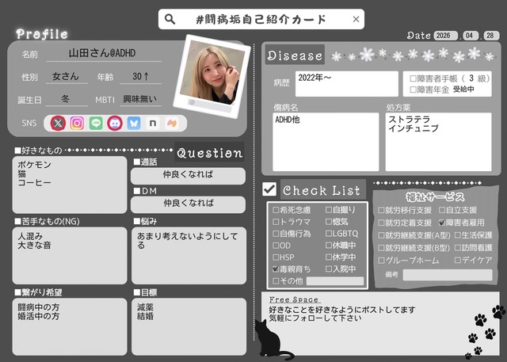Image resolution: width=507 pixels, height=362 pixels.
Task: Toggle the 就労移行支援 checkbox
Action: click(x=381, y=211)
